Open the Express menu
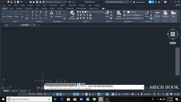 (x=97, y=5)
